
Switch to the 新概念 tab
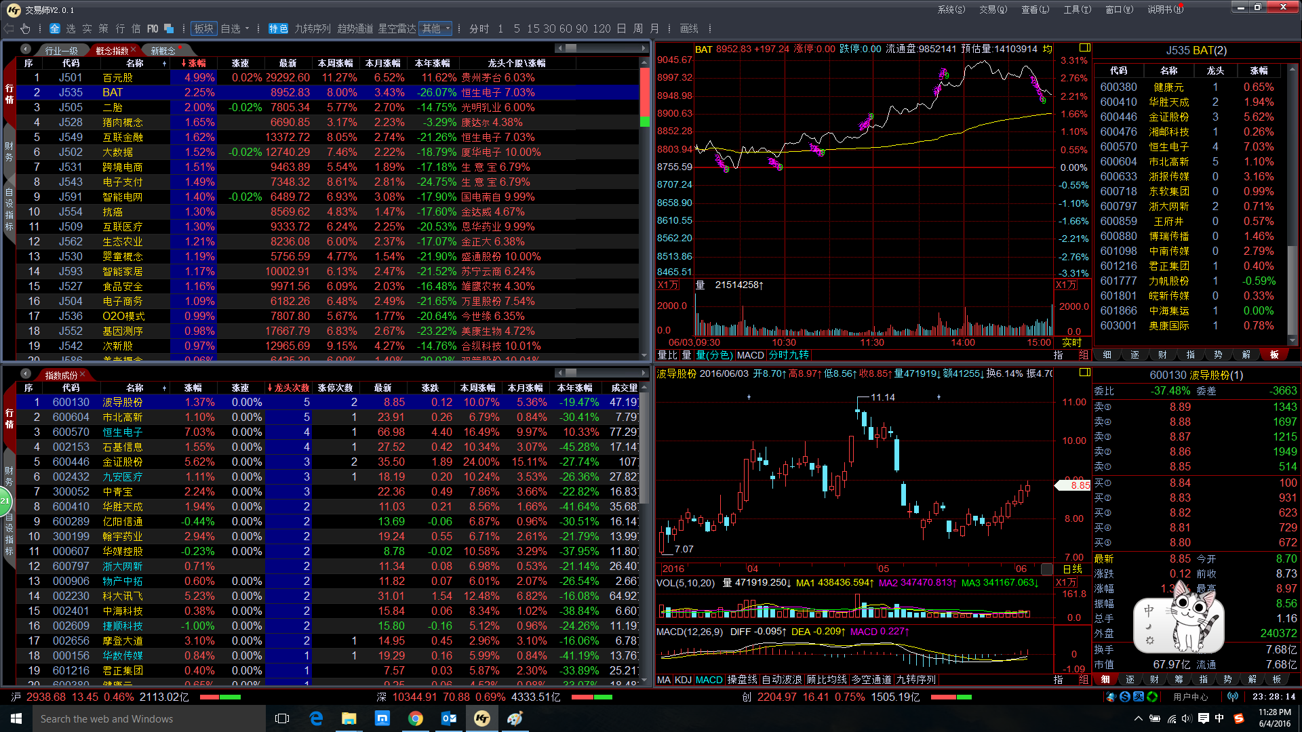[x=163, y=51]
